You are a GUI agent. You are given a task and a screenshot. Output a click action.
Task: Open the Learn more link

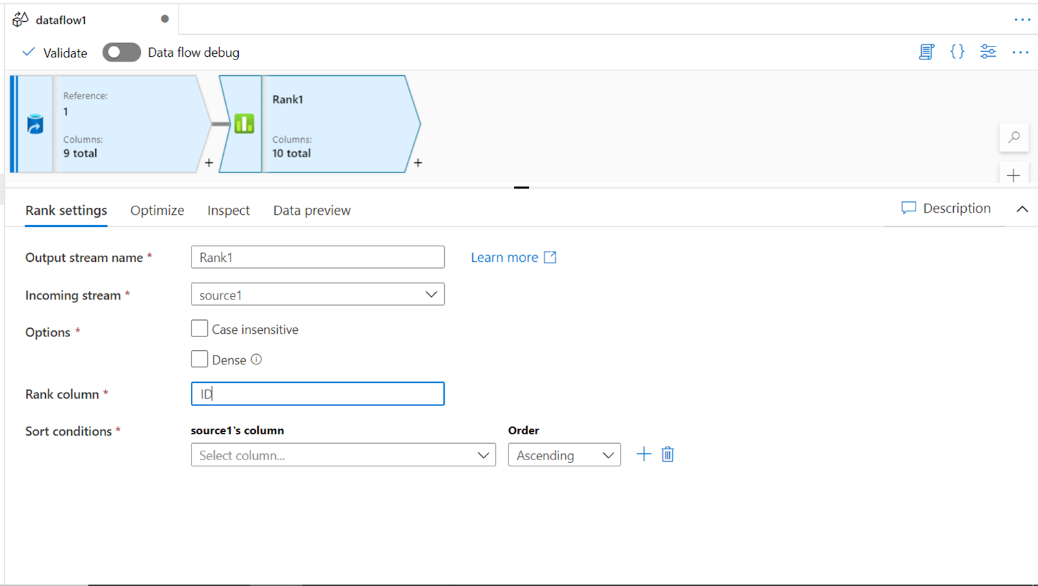pyautogui.click(x=513, y=257)
